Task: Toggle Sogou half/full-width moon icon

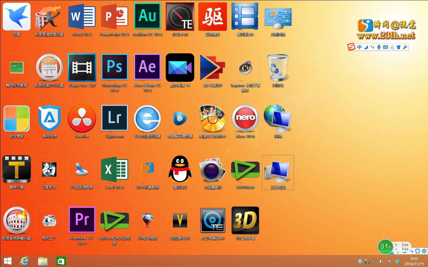Action: (366, 47)
